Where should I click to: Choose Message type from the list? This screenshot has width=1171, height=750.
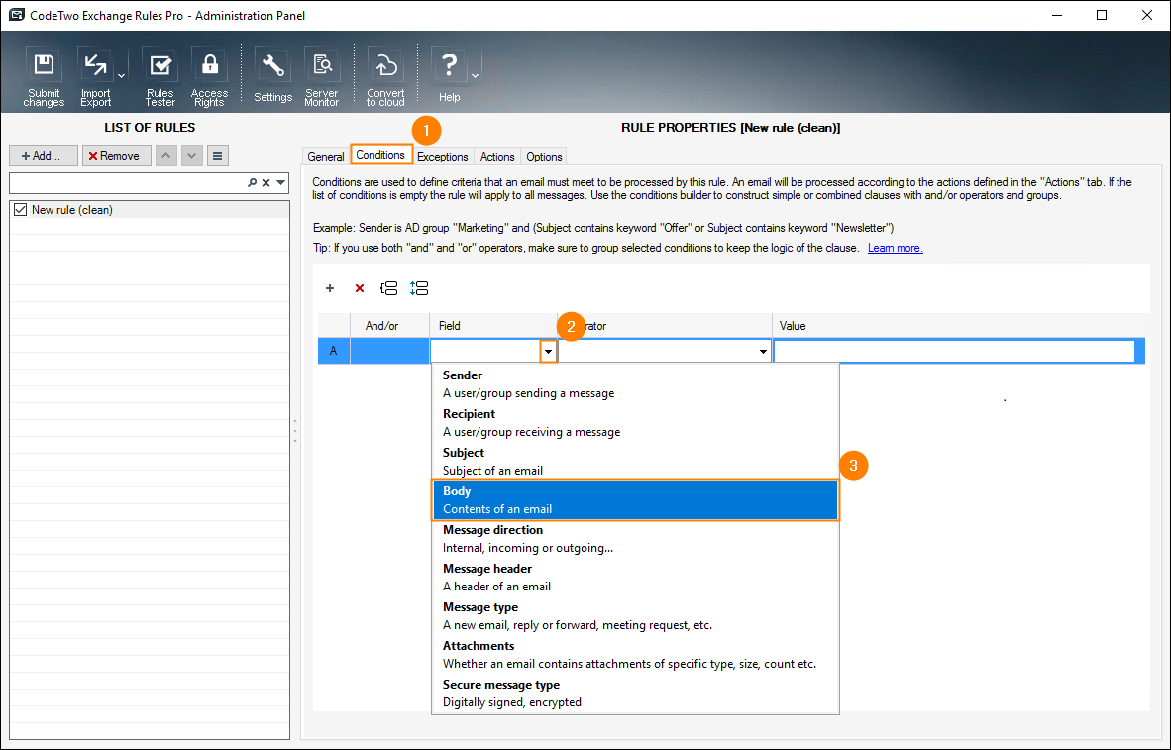[x=635, y=616]
